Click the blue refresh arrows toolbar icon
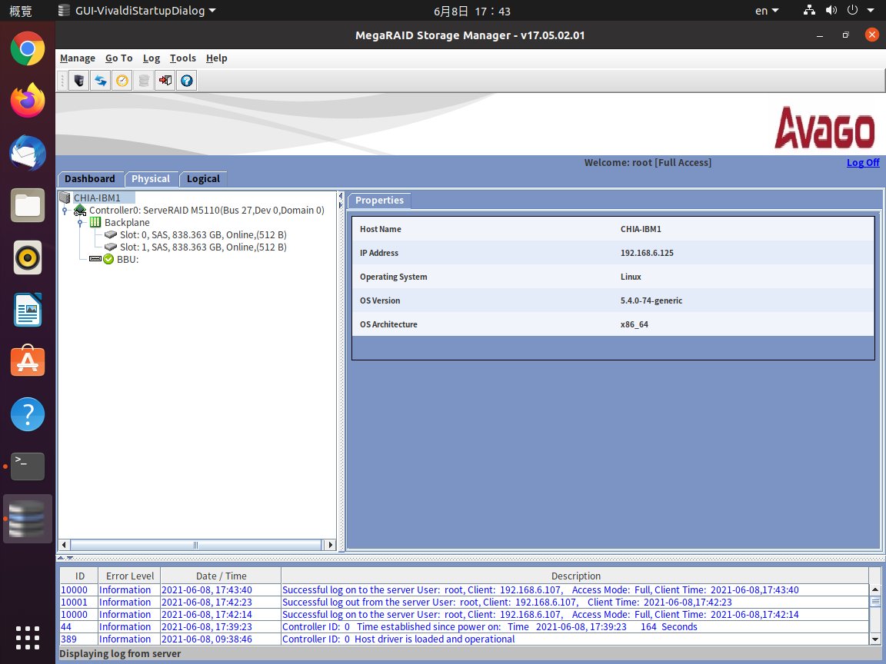 pyautogui.click(x=100, y=81)
